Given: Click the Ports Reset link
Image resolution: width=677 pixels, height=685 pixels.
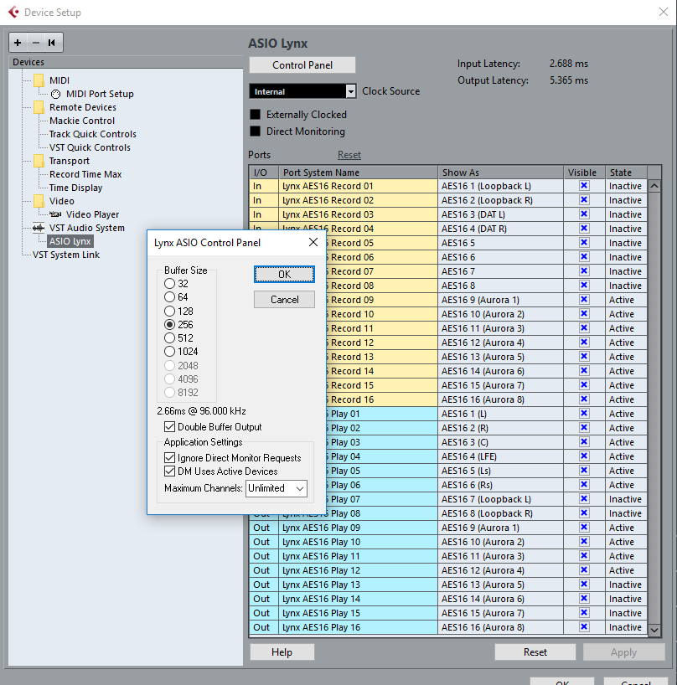Looking at the screenshot, I should [x=349, y=155].
